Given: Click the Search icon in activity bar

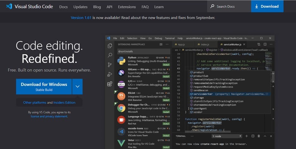Looking at the screenshot, I should [x=110, y=55].
